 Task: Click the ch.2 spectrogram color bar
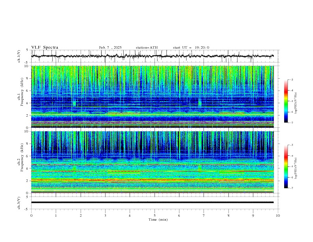(x=286, y=166)
